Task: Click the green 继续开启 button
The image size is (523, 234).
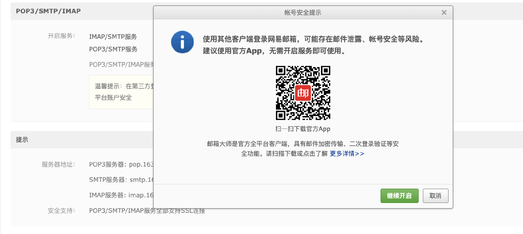Action: pyautogui.click(x=399, y=196)
